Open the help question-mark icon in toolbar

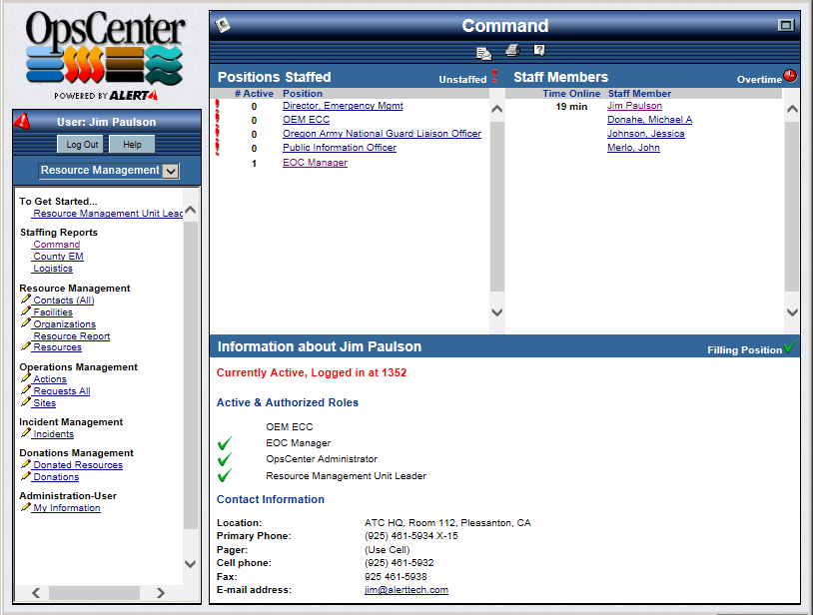point(539,50)
